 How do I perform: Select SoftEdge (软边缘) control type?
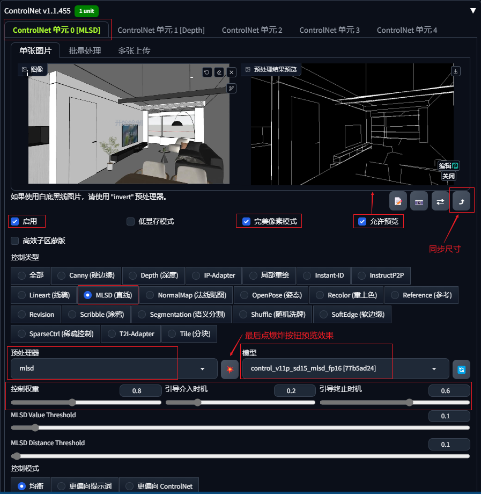point(352,315)
